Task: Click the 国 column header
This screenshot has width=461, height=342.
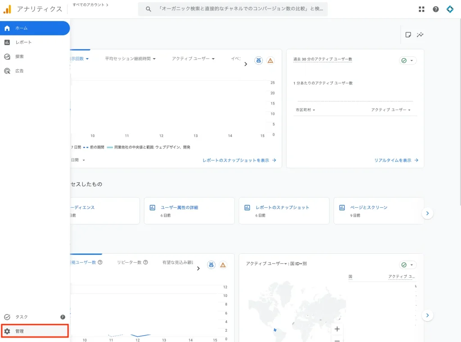Action: (350, 277)
